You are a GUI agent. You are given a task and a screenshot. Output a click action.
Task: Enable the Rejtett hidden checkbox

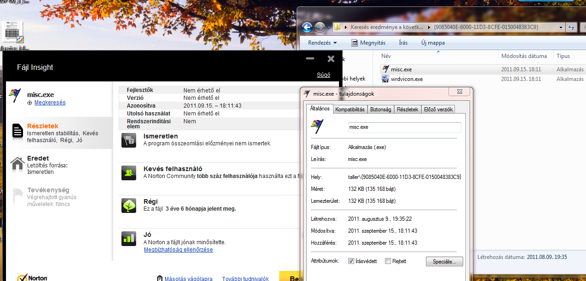pos(388,261)
